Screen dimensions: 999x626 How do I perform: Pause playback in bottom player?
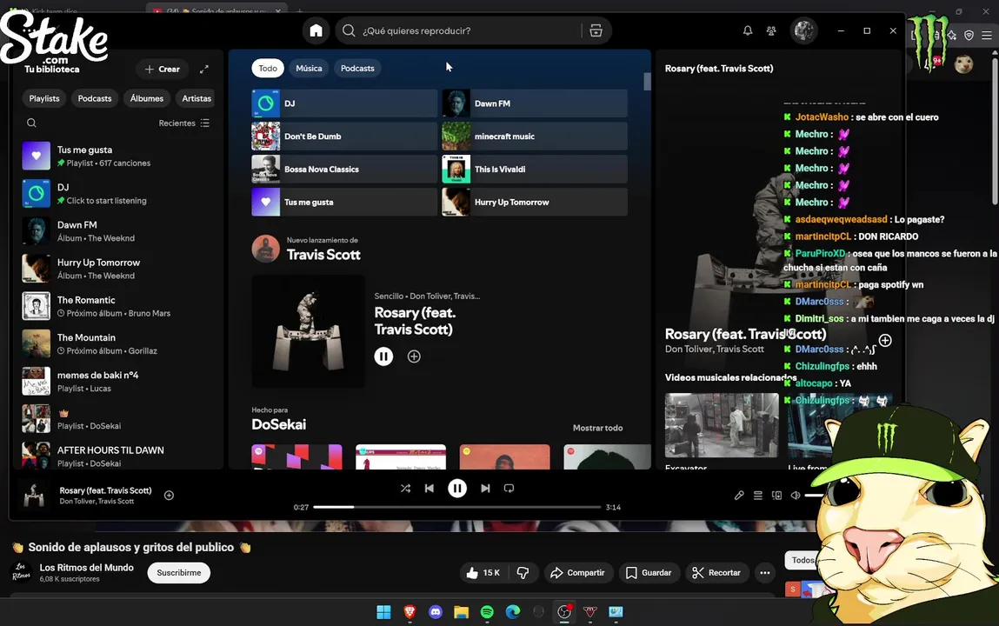coord(456,489)
